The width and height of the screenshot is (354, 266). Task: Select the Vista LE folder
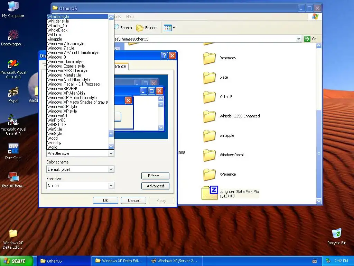pos(218,97)
